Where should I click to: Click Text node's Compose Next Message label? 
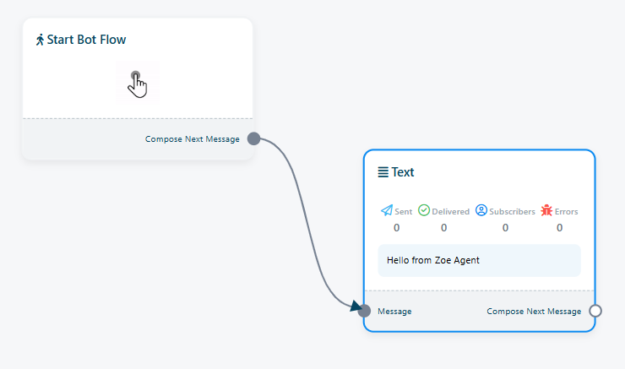coord(534,312)
